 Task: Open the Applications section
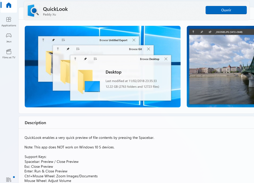tap(9, 22)
